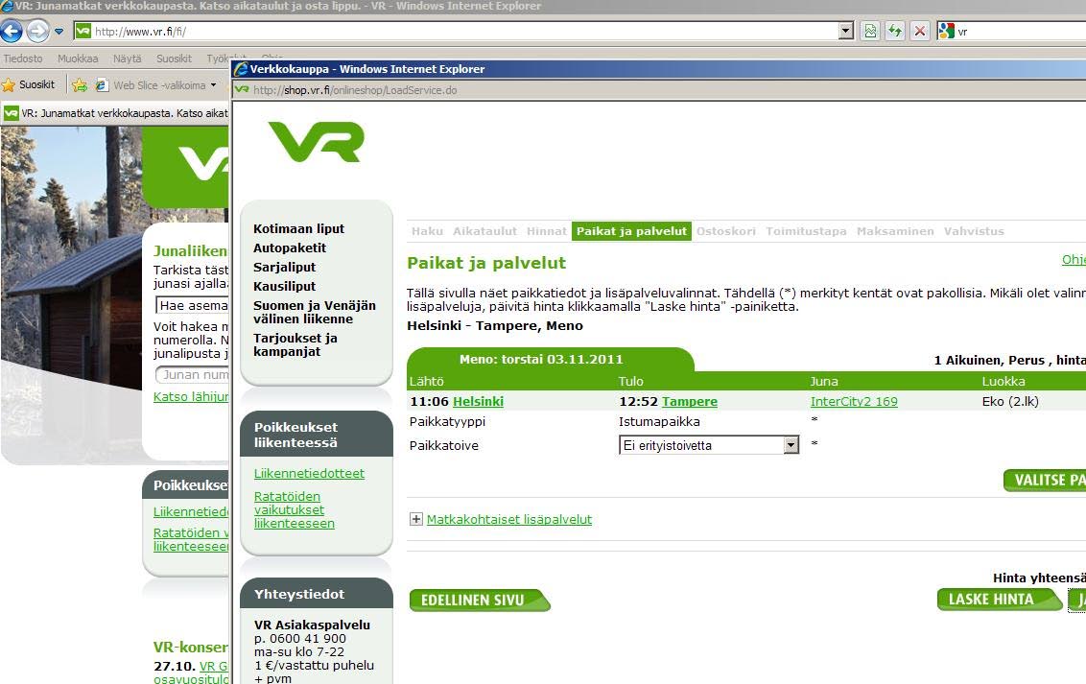Click the Meno: torstai 03.11.2011 header

coord(542,360)
